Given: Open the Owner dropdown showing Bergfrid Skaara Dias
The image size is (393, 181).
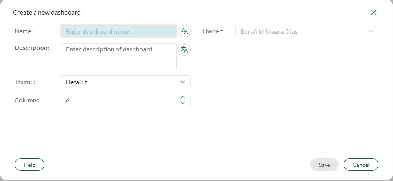Looking at the screenshot, I should (302, 31).
